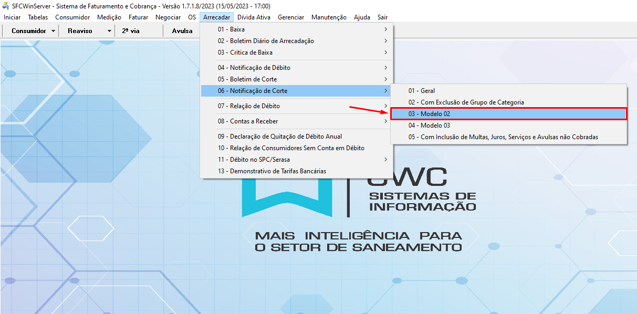
Task: Choose 01 - Geral in the submenu
Action: (422, 91)
